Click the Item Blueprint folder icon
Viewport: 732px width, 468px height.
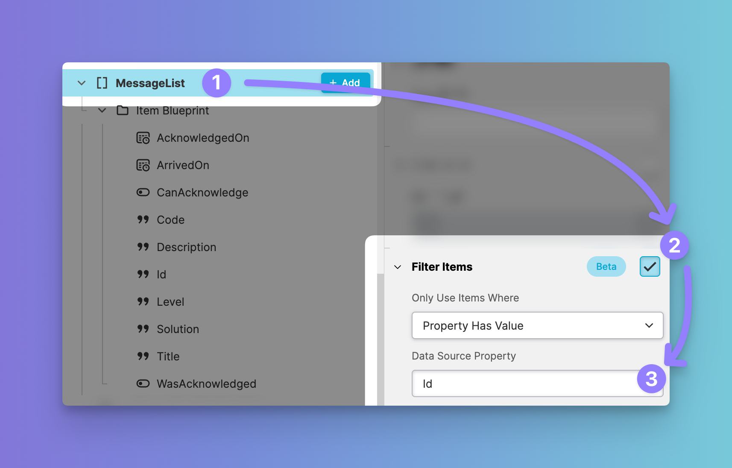[123, 111]
